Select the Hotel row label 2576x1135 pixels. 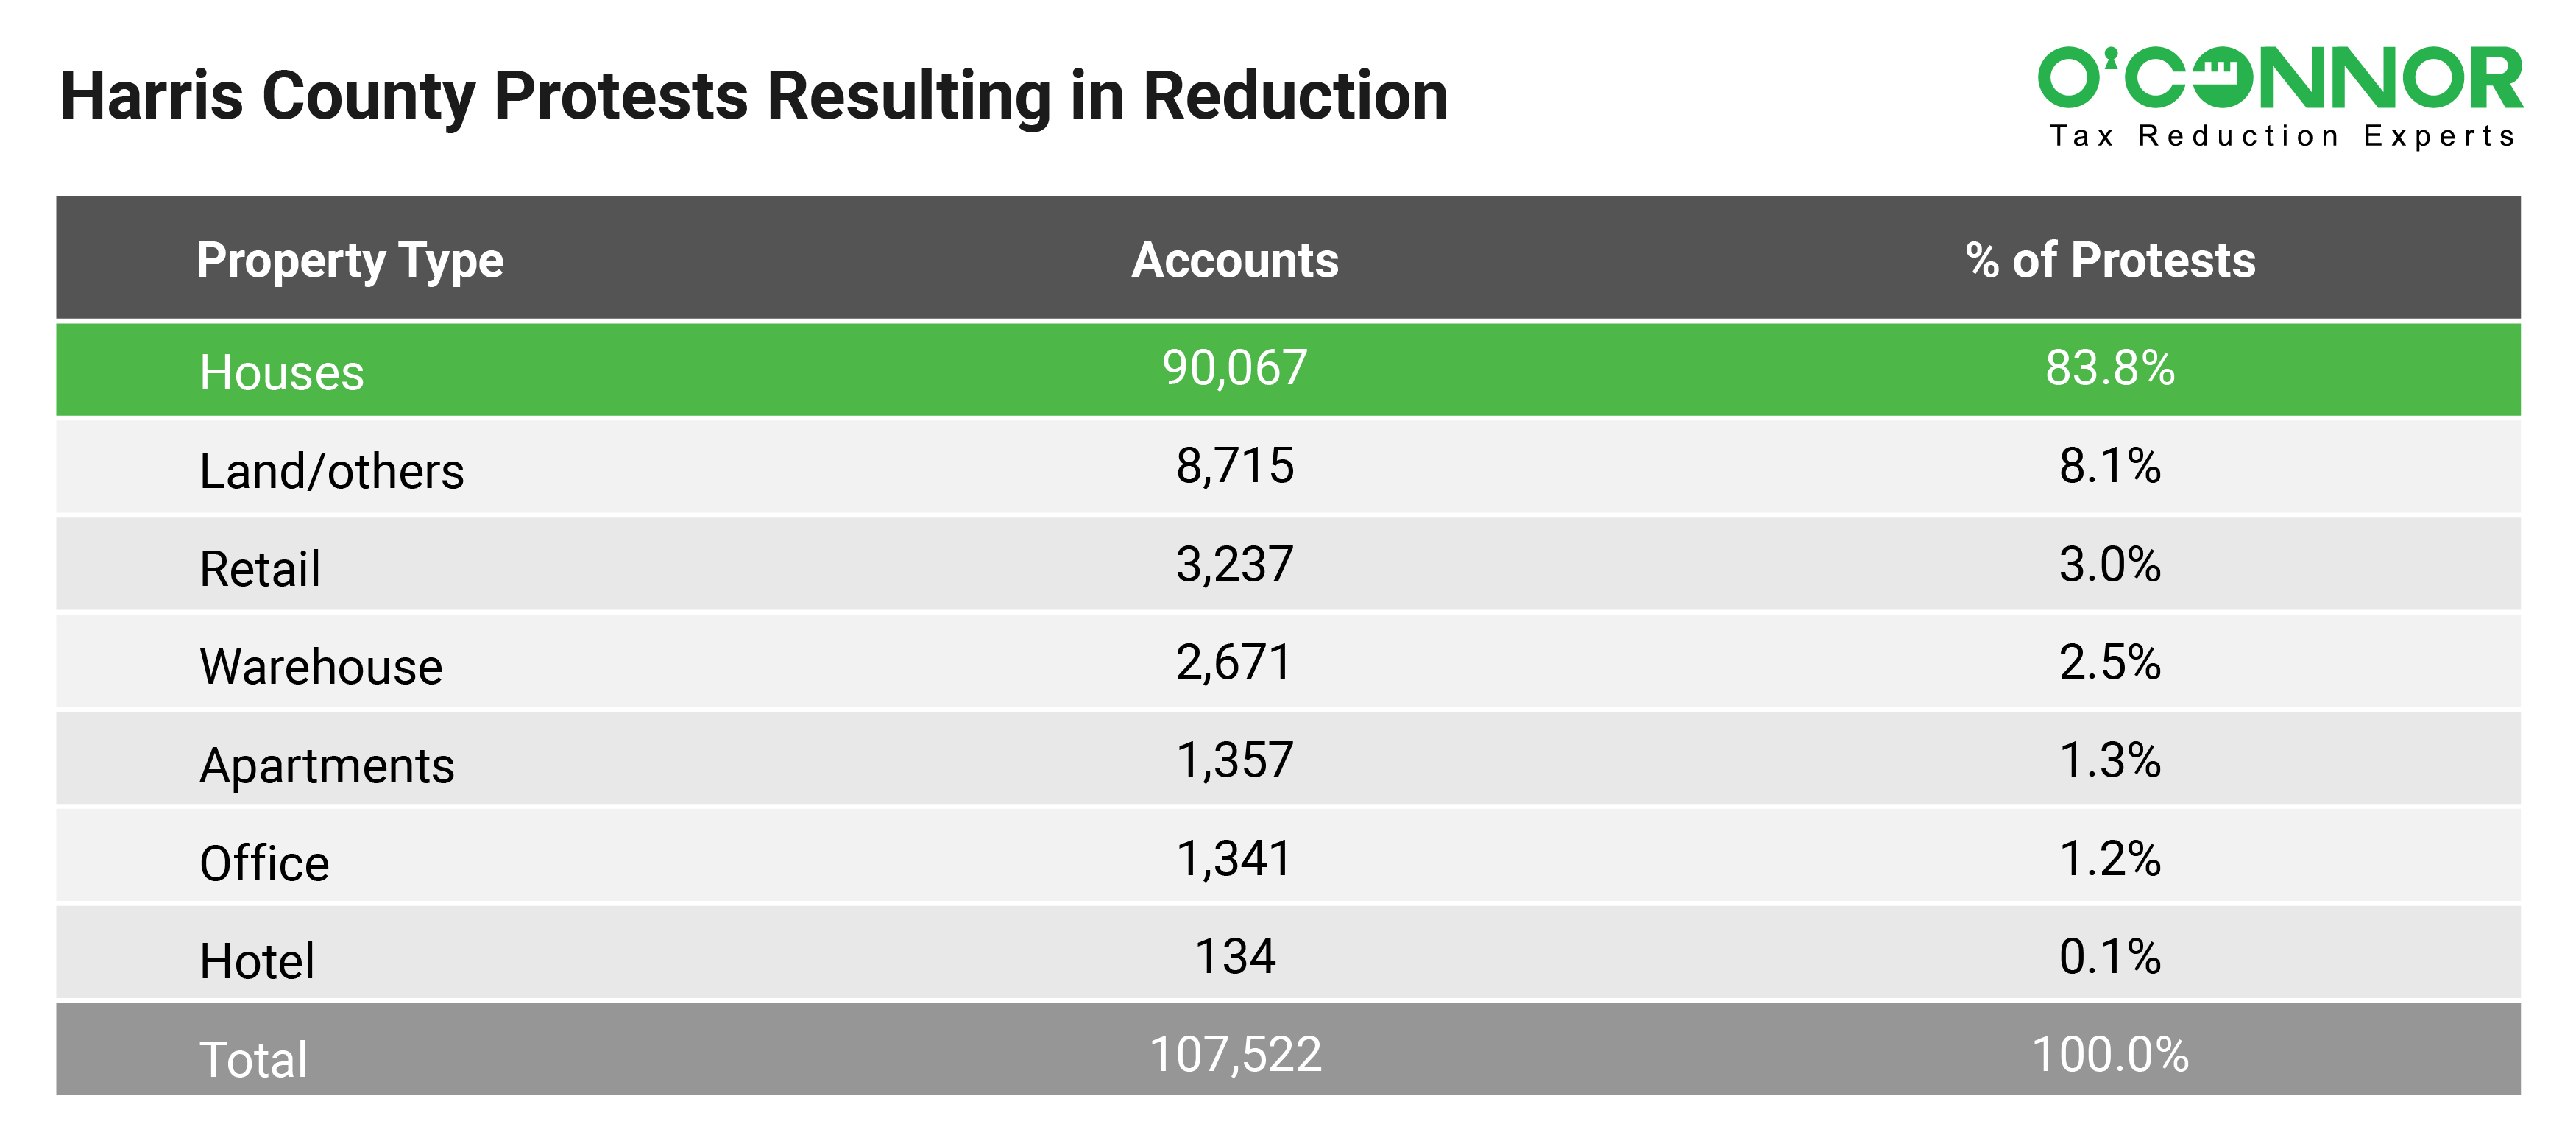tap(257, 961)
